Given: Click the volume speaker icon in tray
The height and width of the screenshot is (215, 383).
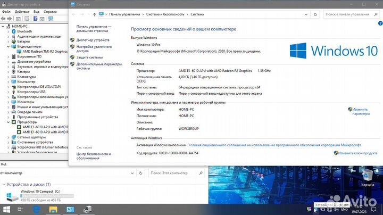Looking at the screenshot, I should pos(336,210).
